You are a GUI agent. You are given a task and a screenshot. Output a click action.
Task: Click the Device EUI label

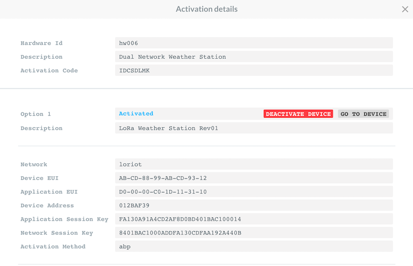tap(39, 178)
